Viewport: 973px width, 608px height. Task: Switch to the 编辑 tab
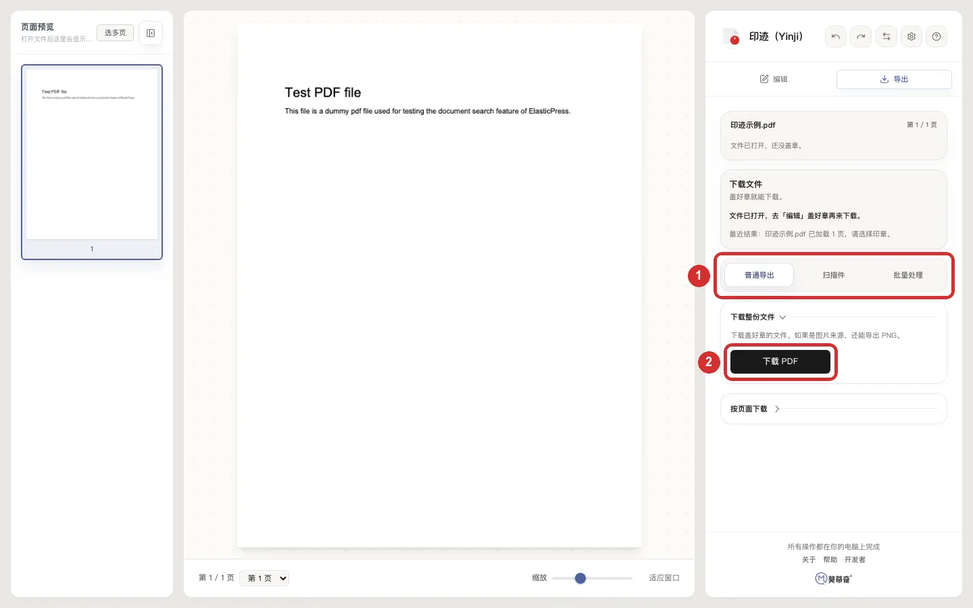pos(774,79)
